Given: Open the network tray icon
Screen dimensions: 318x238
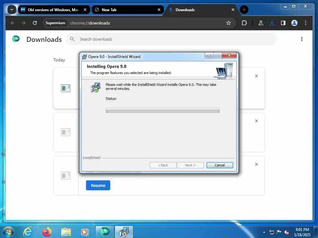Looking at the screenshot, I should pos(272,232).
